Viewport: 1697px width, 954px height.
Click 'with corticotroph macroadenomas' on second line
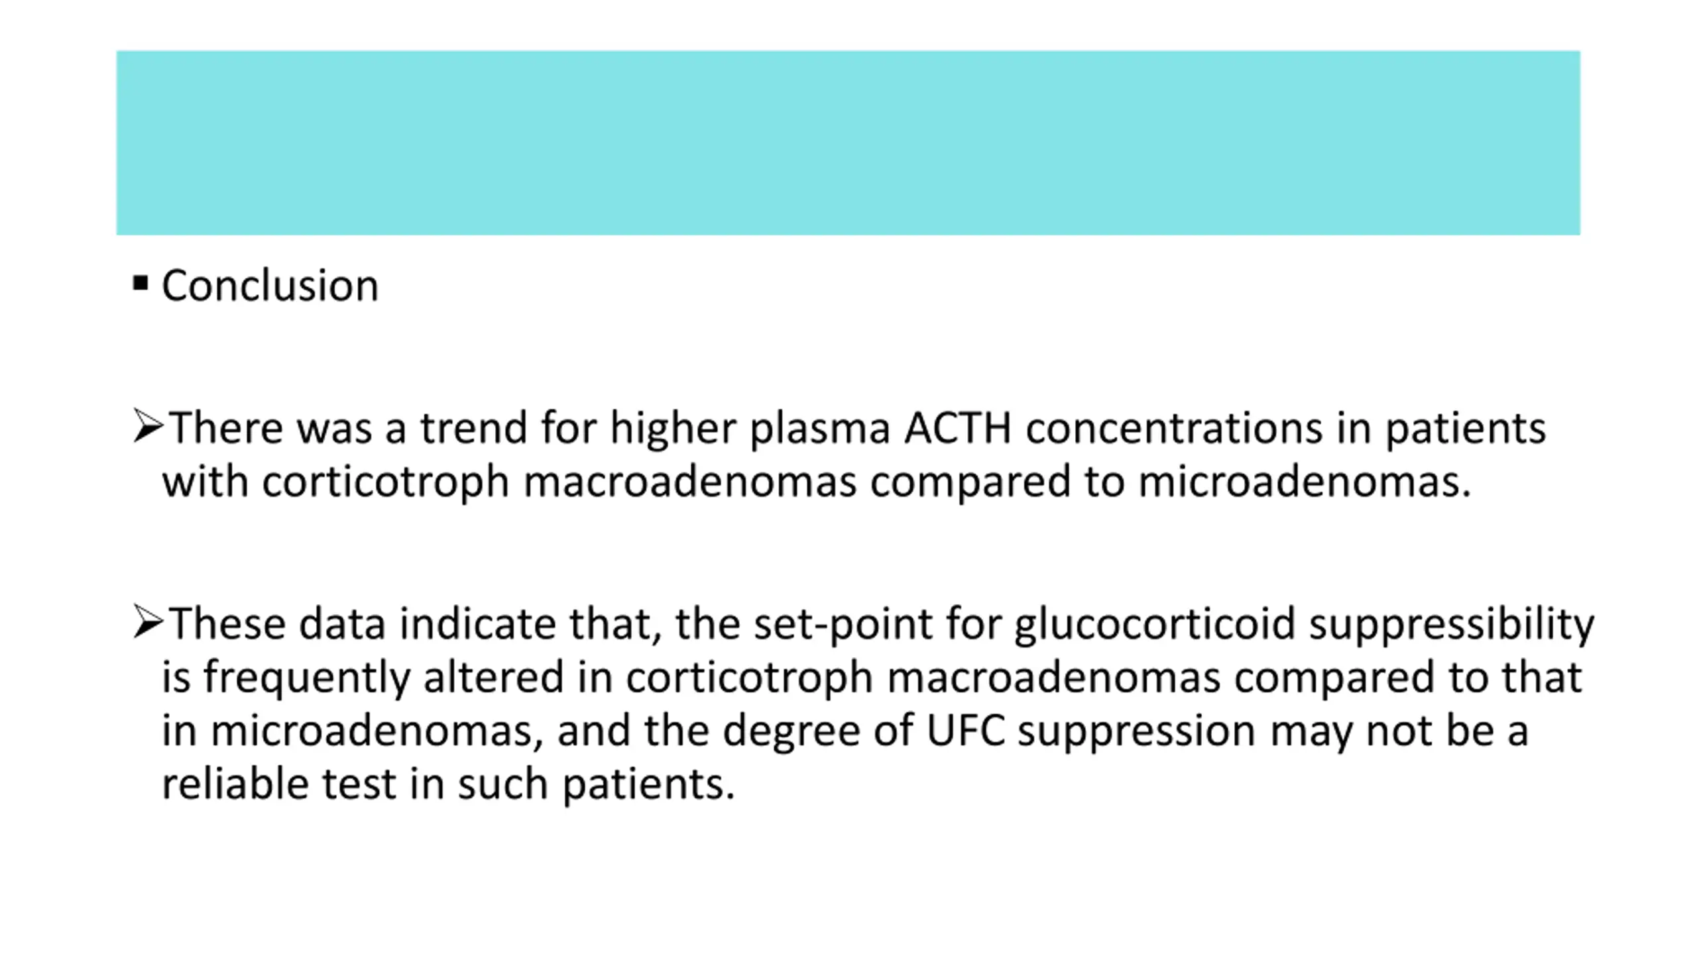point(509,482)
